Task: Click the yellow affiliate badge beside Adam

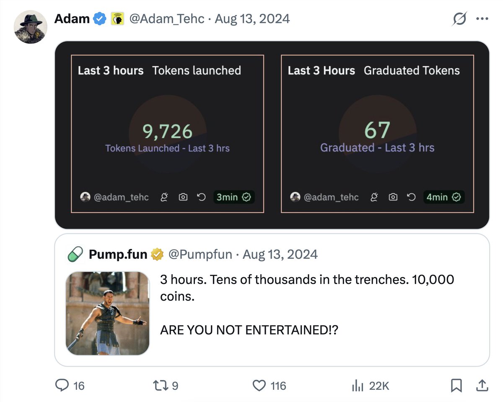Action: [x=117, y=19]
